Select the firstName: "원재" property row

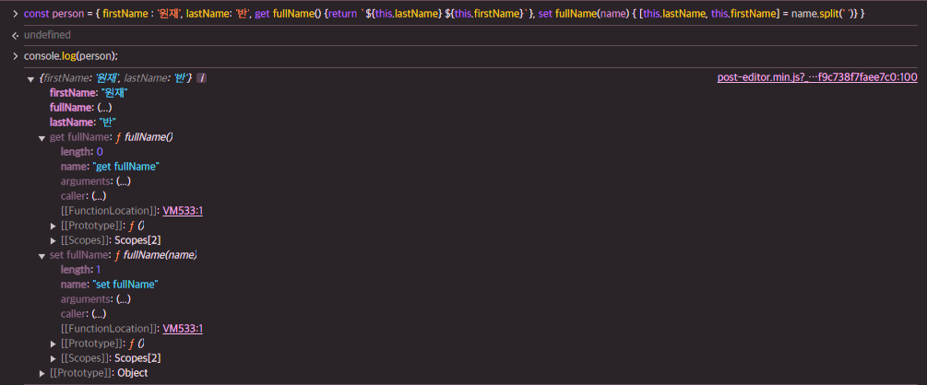(x=89, y=93)
